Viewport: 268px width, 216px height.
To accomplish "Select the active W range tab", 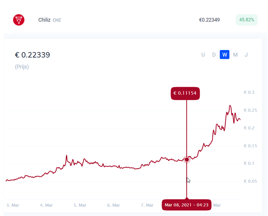I will pyautogui.click(x=225, y=55).
